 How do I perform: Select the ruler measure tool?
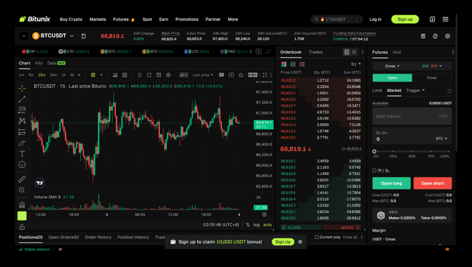(x=22, y=179)
